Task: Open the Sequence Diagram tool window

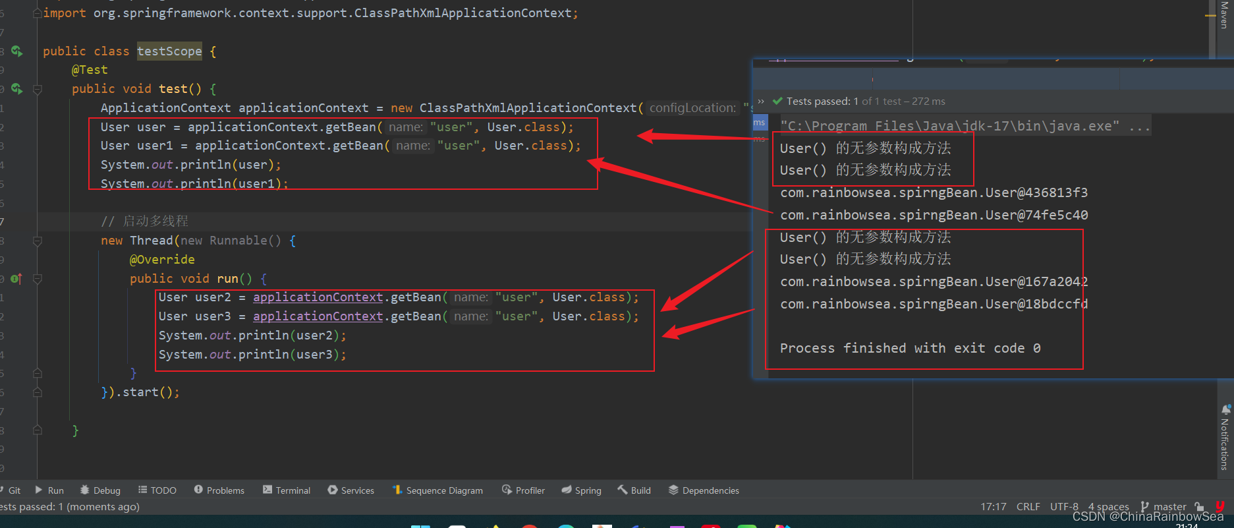Action: [x=438, y=490]
